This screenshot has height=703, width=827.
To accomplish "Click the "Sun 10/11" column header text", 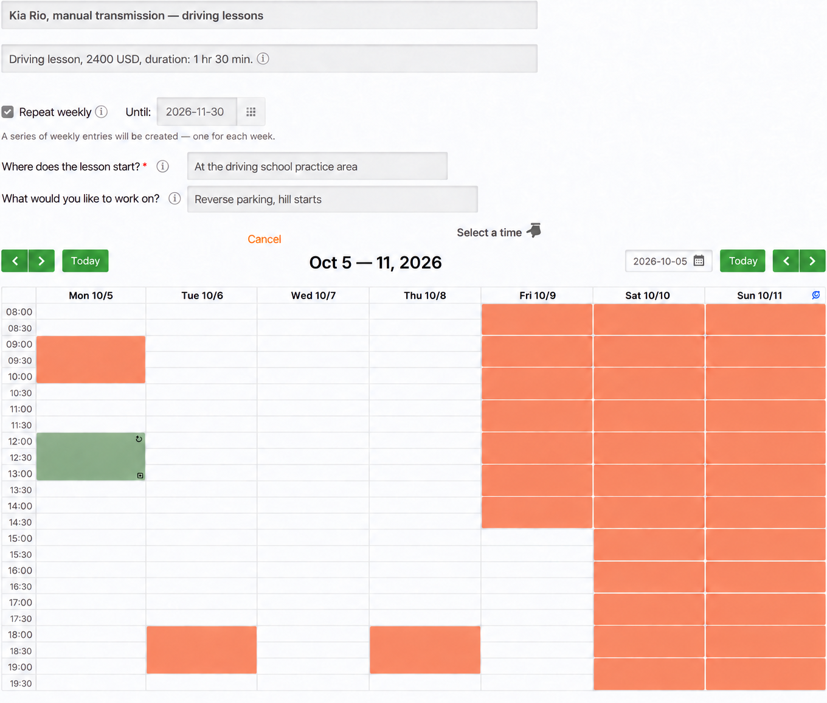I will (x=760, y=296).
